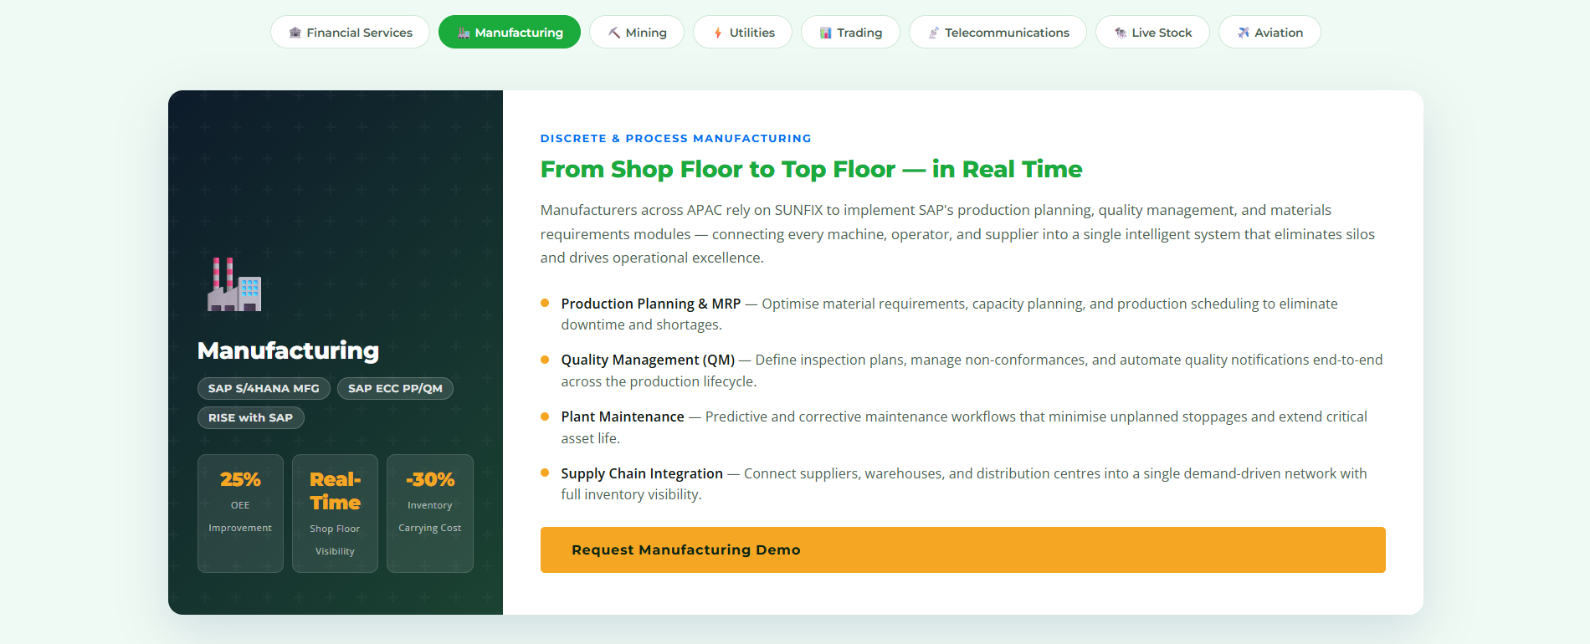Open the Trading tab
1590x644 pixels.
coord(850,32)
